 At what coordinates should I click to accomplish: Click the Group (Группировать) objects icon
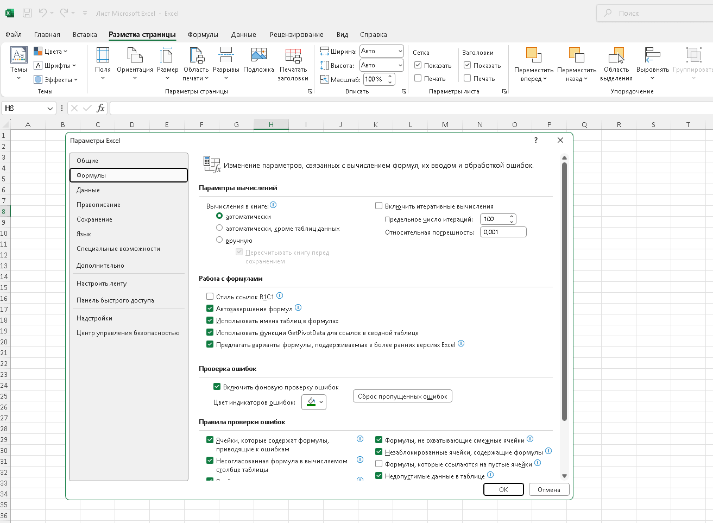(x=693, y=55)
